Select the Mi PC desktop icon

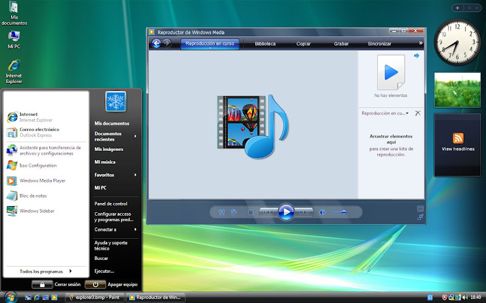click(x=14, y=40)
